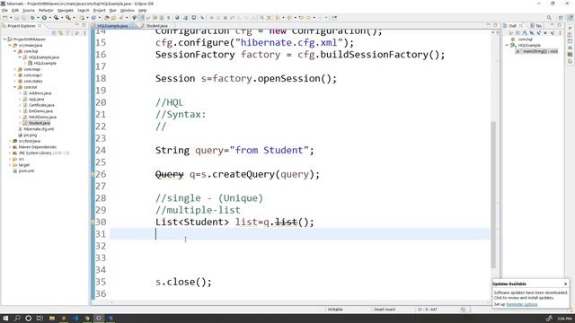Viewport: 575px width, 323px height.
Task: Maximize the Outline panel
Action: pos(559,25)
